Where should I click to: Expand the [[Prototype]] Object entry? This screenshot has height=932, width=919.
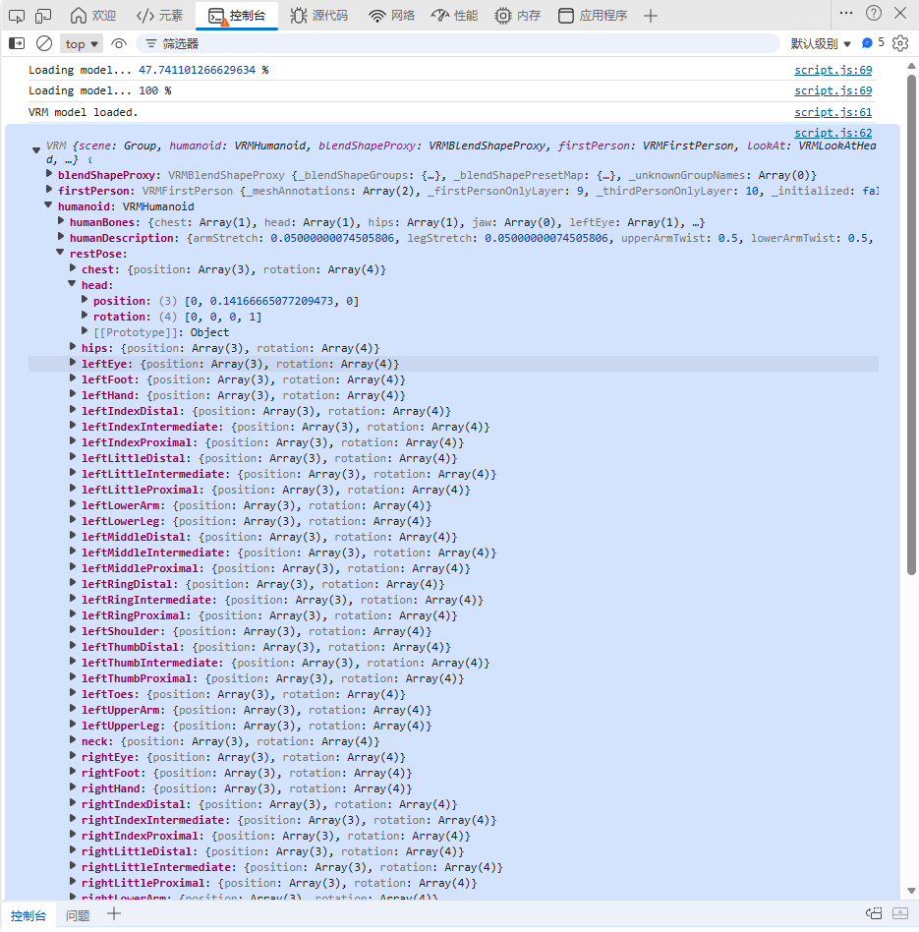tap(85, 330)
